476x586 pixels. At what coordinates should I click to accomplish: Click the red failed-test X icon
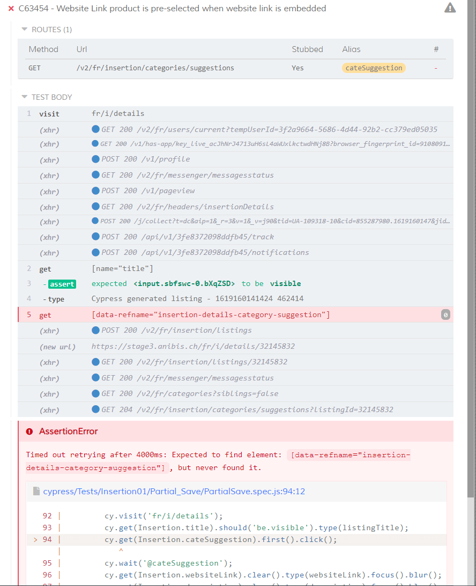12,8
